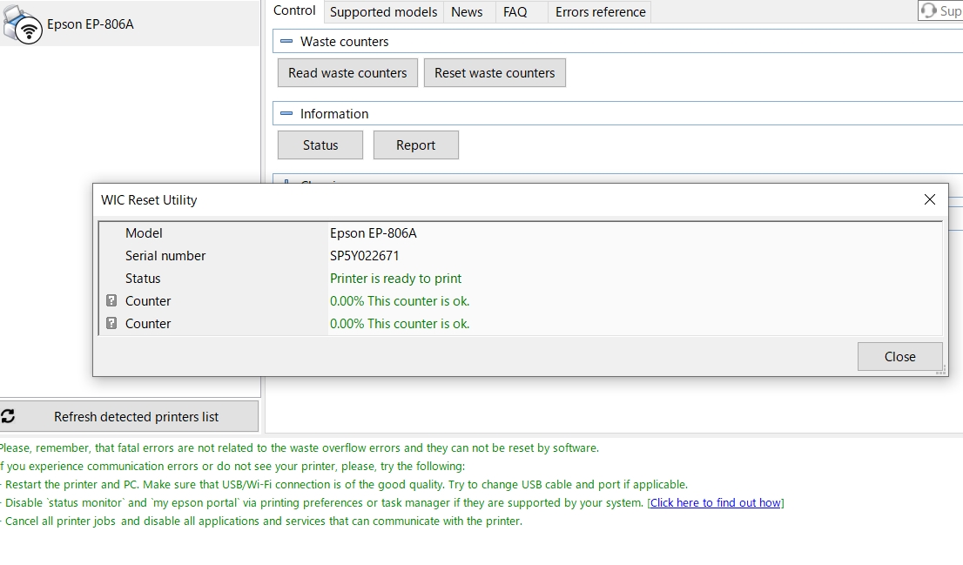
Task: Click the fatal errors reminder line
Action: click(x=300, y=448)
